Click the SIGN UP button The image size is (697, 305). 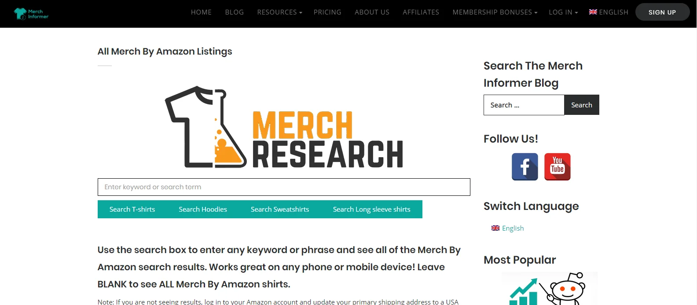click(662, 12)
